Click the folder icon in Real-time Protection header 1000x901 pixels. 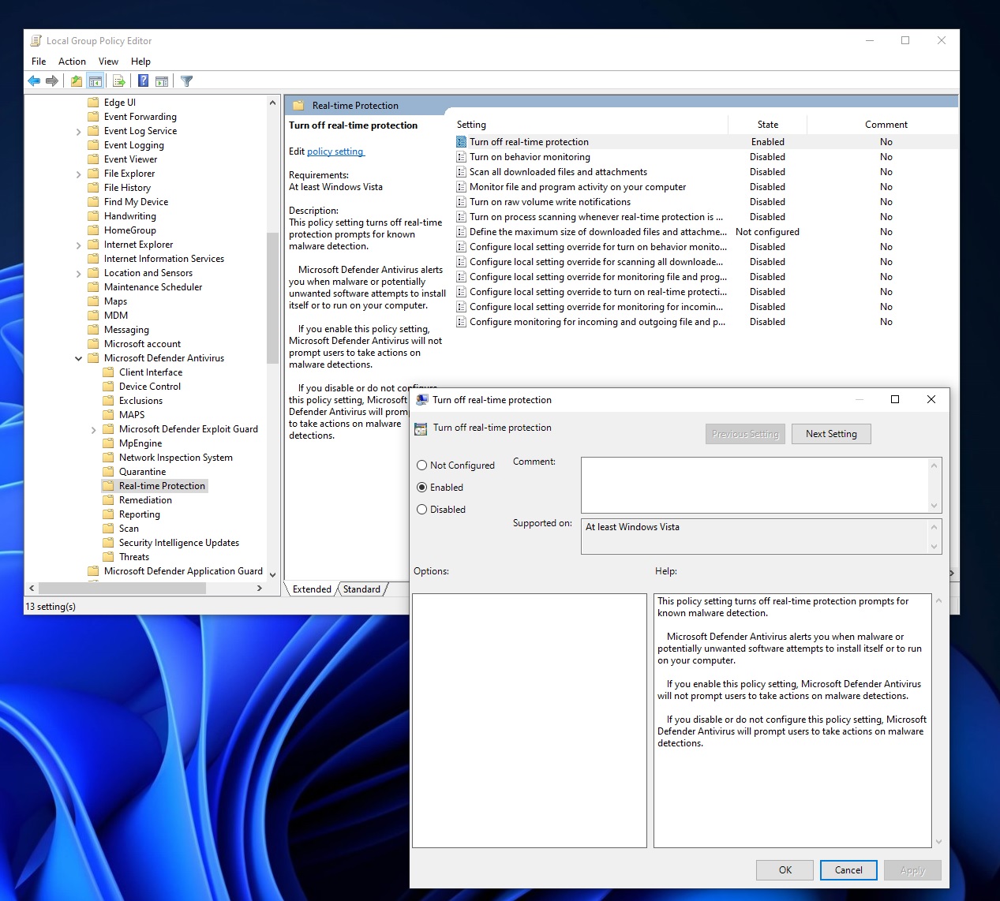tap(298, 106)
